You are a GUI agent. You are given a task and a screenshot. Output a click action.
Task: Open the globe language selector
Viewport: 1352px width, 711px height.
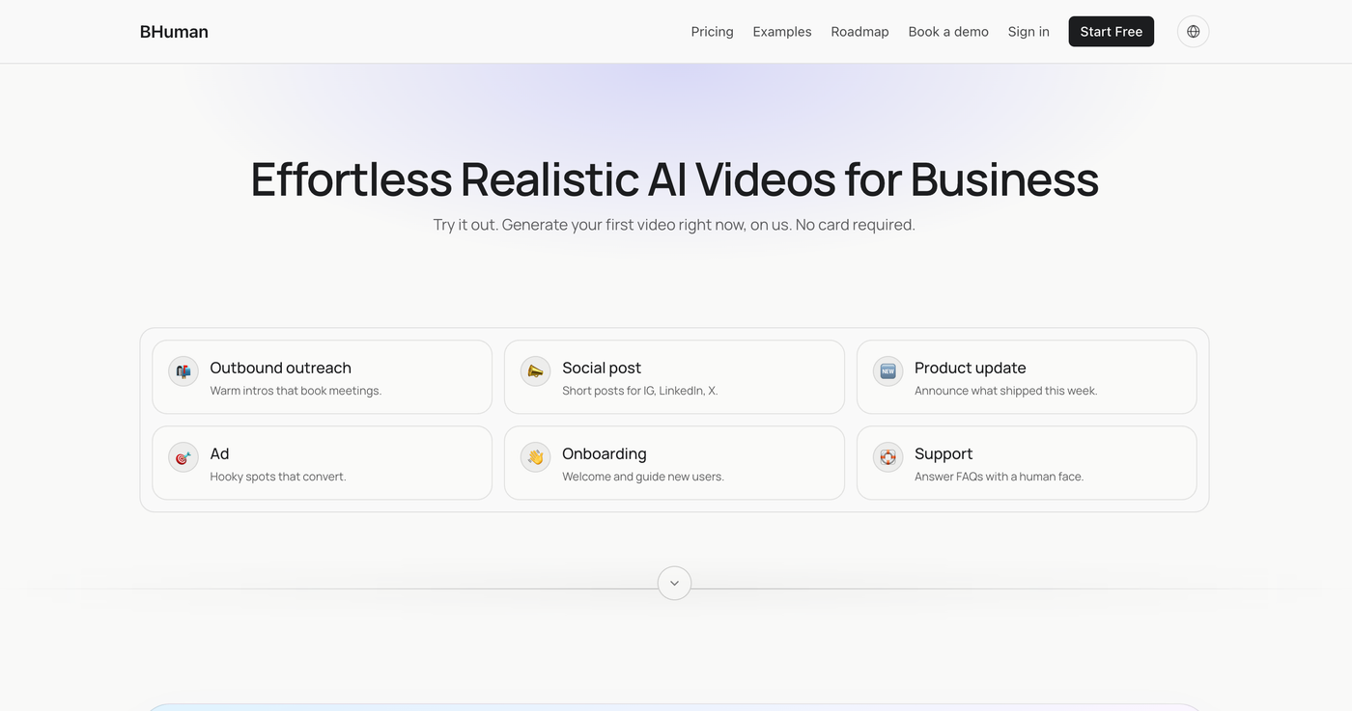click(x=1193, y=32)
